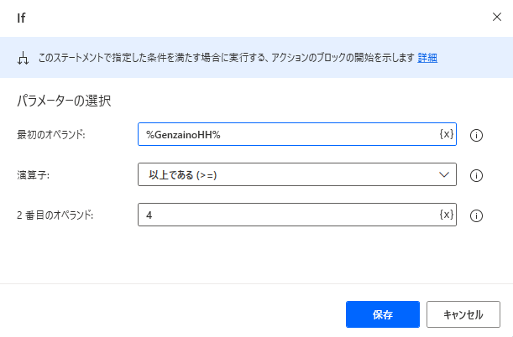Click the 詳細 link
Image resolution: width=513 pixels, height=337 pixels.
427,59
